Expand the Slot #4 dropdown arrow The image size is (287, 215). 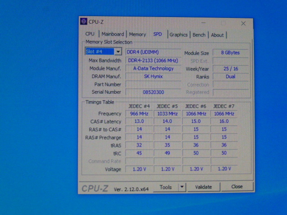pos(118,52)
